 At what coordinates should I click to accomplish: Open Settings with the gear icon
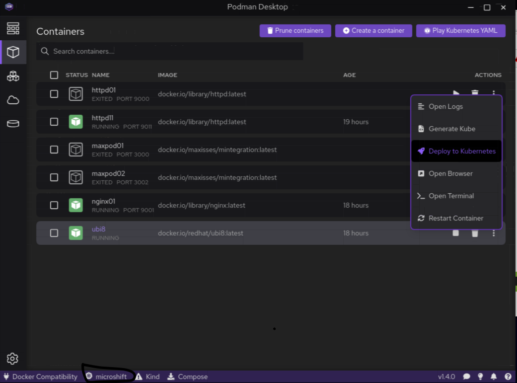12,359
